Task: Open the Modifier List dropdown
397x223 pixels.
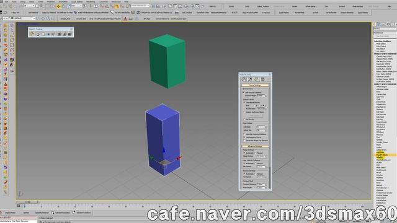Action: click(x=385, y=33)
